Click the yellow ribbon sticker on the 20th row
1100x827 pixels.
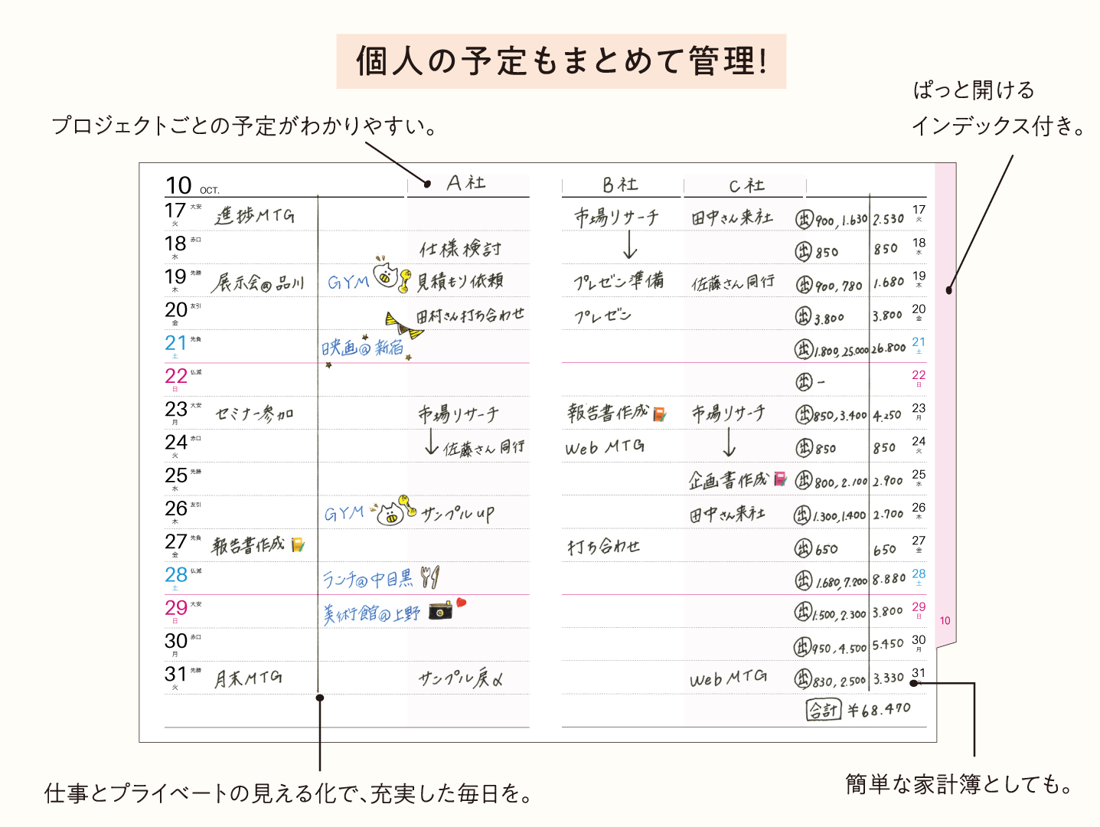[x=403, y=325]
